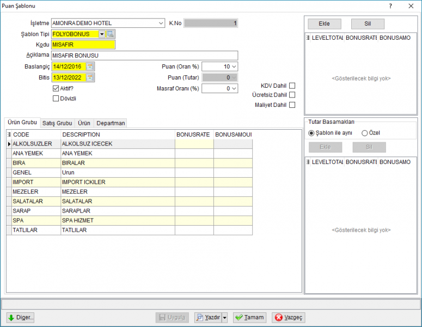Confirm with the Tamam button
This screenshot has width=422, height=327.
click(x=250, y=317)
